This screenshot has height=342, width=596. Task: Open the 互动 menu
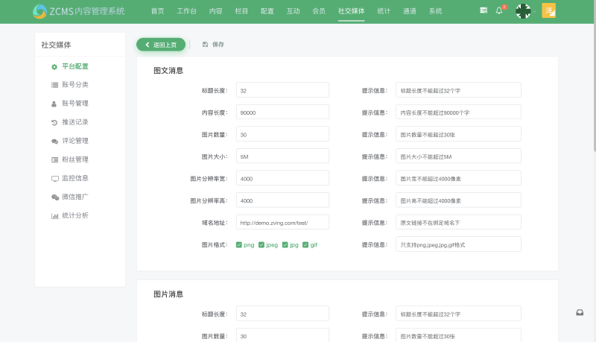click(293, 11)
